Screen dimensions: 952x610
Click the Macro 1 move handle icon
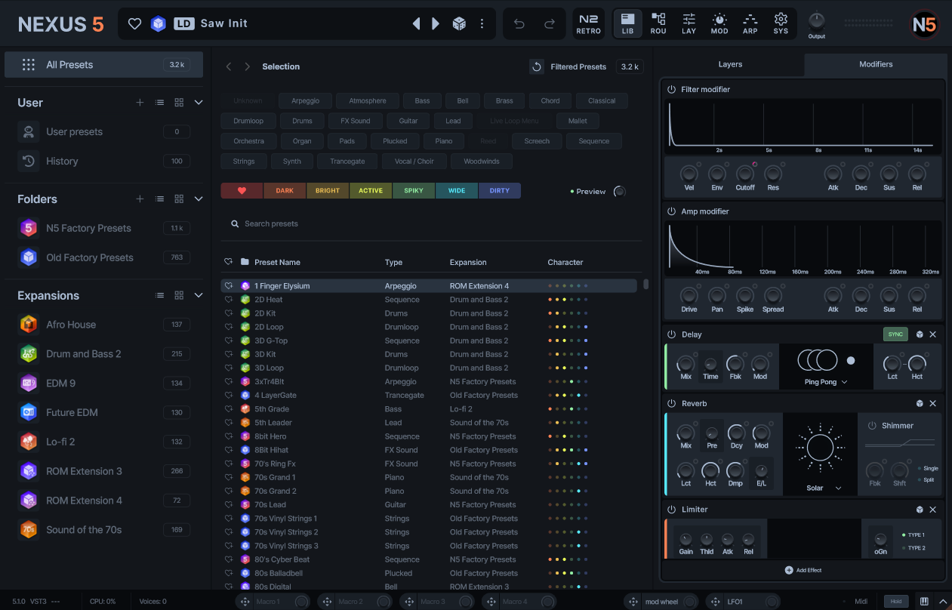coord(245,602)
